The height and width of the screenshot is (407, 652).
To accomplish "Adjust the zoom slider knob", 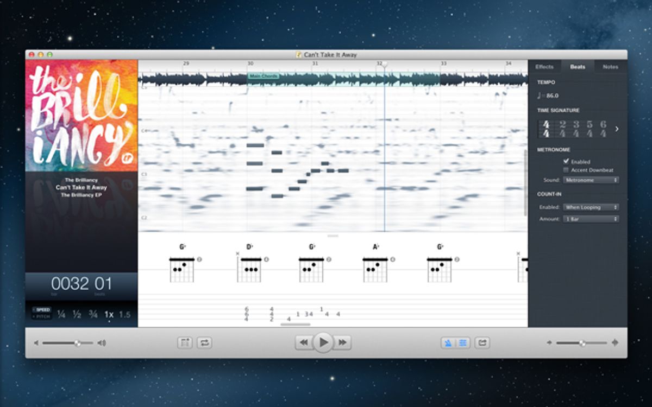I will (582, 343).
